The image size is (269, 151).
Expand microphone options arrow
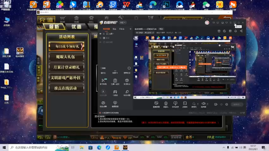[x=198, y=104]
